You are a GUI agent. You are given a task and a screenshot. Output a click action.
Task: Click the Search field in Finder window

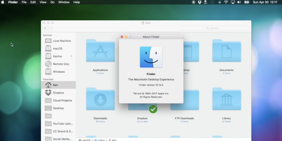click(x=215, y=28)
